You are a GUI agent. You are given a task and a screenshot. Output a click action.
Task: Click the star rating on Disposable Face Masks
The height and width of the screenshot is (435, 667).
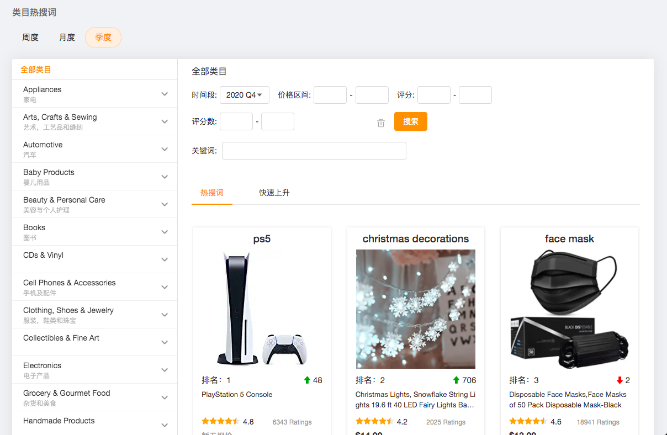tap(528, 422)
